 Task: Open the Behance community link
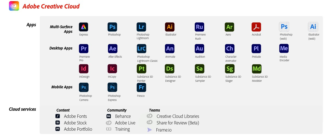tap(123, 116)
